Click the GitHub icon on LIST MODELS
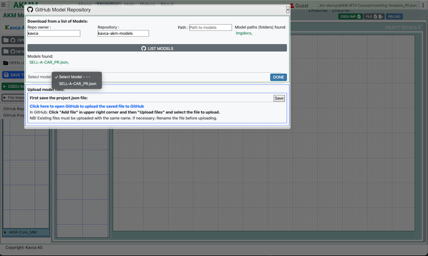The image size is (428, 256). [x=143, y=49]
